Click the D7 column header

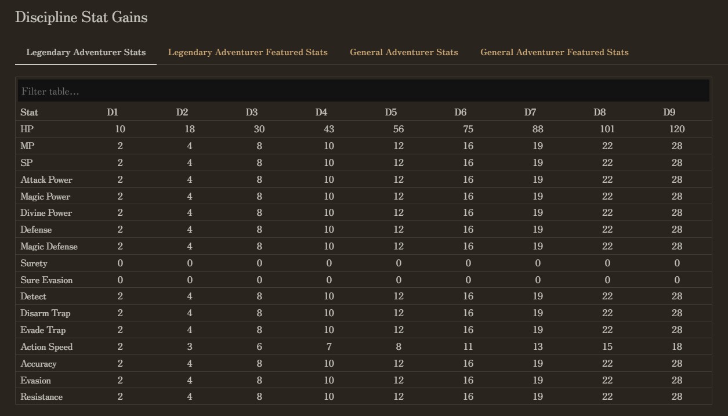[x=530, y=112]
